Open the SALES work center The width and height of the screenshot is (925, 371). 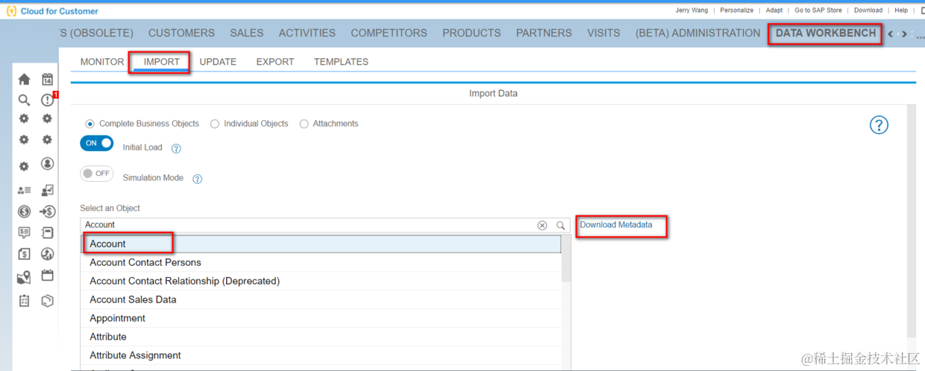(x=247, y=33)
